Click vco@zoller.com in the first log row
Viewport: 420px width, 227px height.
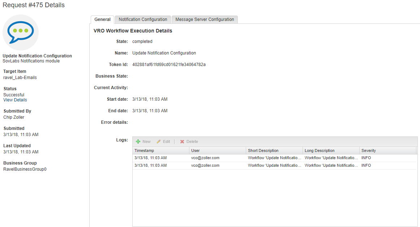(x=205, y=158)
